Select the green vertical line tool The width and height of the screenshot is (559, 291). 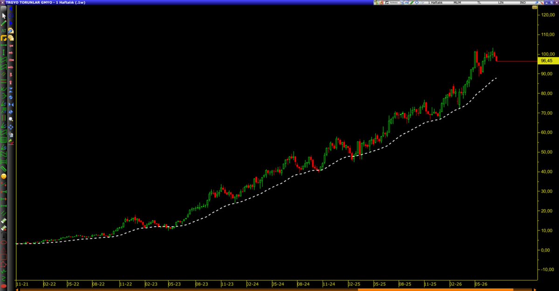tap(4, 52)
